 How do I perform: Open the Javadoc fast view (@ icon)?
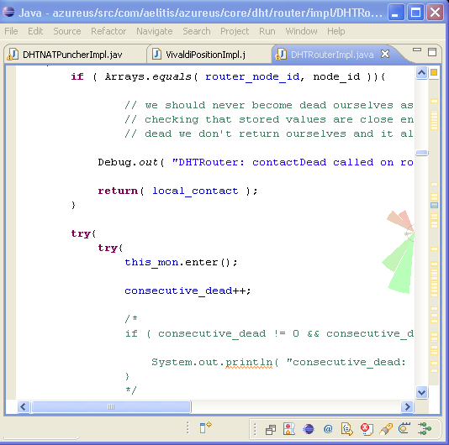(x=328, y=429)
